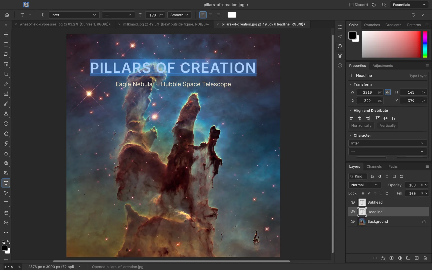Hide the Subhead layer
The image size is (432, 270).
pos(353,202)
